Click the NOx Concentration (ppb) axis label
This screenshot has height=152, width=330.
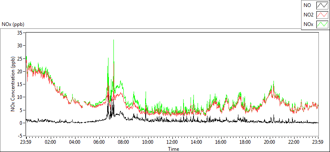(13, 84)
